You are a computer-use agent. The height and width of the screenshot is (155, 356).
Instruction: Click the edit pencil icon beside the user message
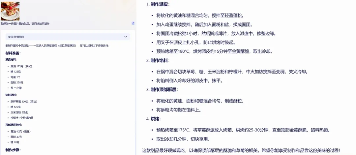(x=133, y=23)
